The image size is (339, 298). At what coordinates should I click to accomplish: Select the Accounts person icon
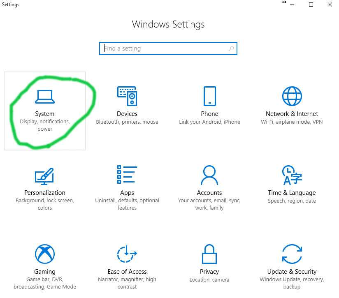click(x=209, y=176)
